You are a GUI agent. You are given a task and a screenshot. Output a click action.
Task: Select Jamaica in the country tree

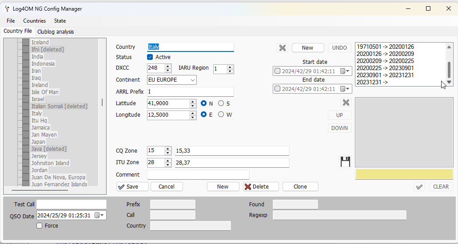pos(40,128)
